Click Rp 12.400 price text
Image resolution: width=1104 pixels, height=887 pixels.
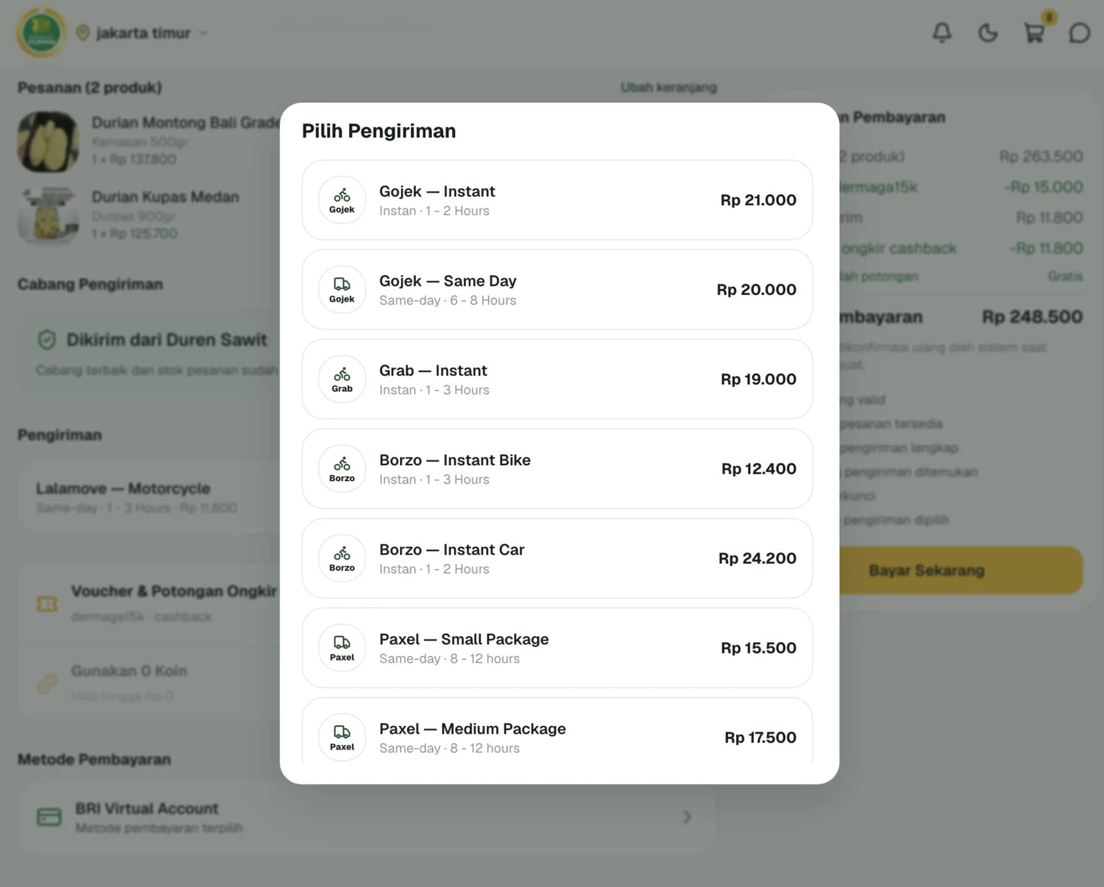point(759,468)
